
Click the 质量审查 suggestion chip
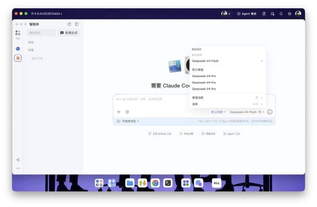[x=208, y=134]
